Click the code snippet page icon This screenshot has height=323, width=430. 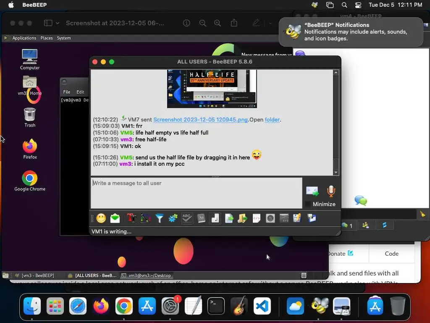click(x=257, y=218)
